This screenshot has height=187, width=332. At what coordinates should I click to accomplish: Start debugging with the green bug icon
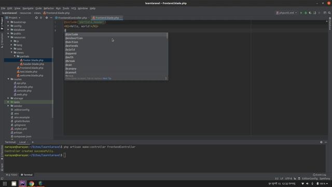[x=306, y=13]
